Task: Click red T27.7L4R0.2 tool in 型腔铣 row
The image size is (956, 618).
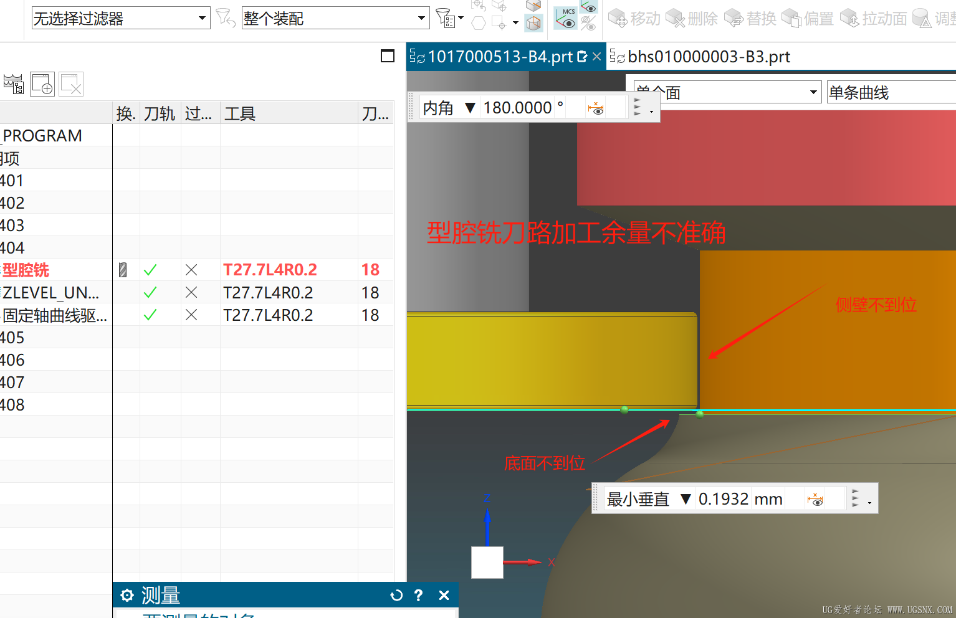Action: pyautogui.click(x=270, y=270)
